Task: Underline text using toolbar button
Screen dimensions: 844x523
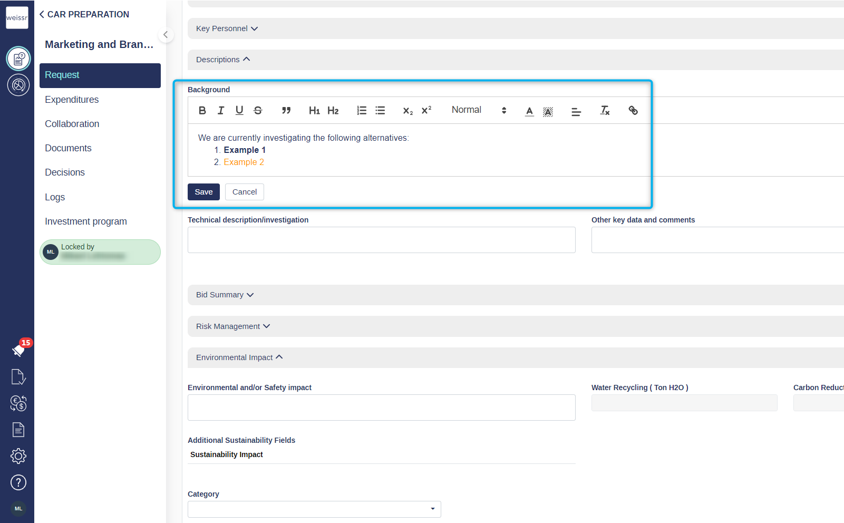Action: point(239,110)
